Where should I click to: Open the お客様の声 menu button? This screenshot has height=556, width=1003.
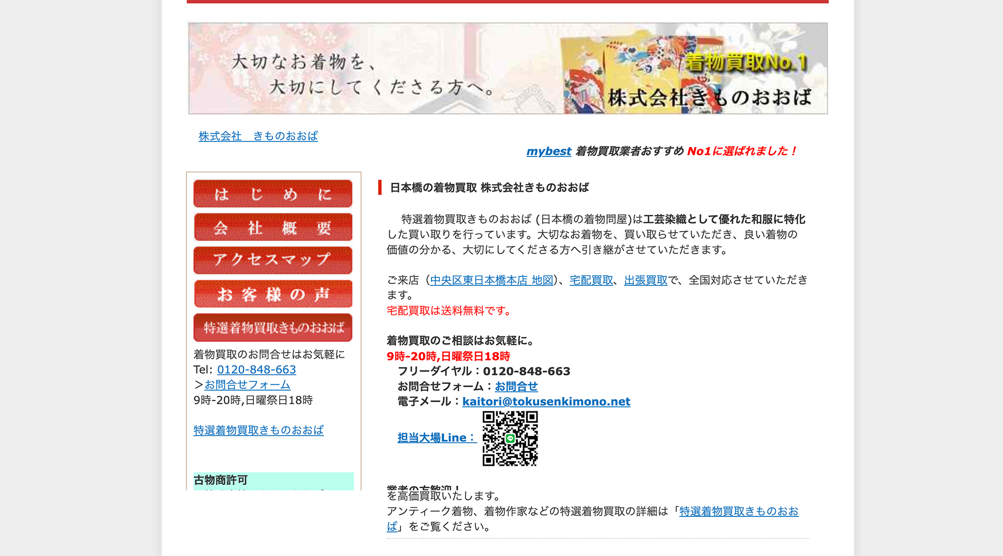tap(273, 294)
